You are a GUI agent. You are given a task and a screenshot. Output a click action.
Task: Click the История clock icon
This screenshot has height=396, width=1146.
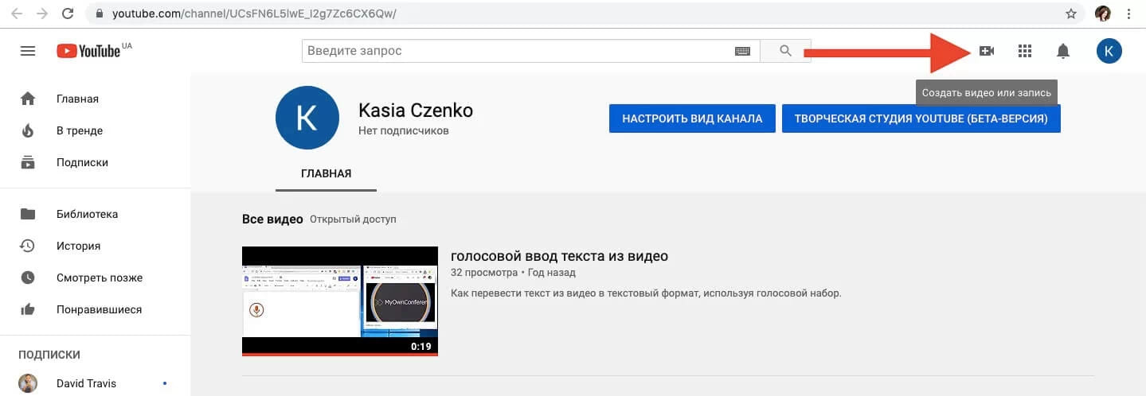[28, 246]
